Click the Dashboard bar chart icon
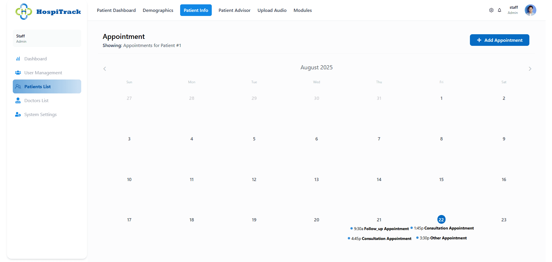This screenshot has width=552, height=262. [x=18, y=59]
